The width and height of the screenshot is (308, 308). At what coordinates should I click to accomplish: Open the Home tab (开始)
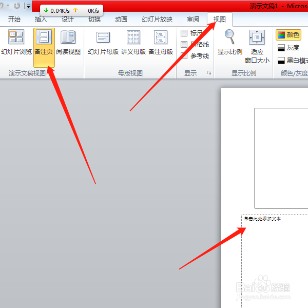tap(14, 20)
